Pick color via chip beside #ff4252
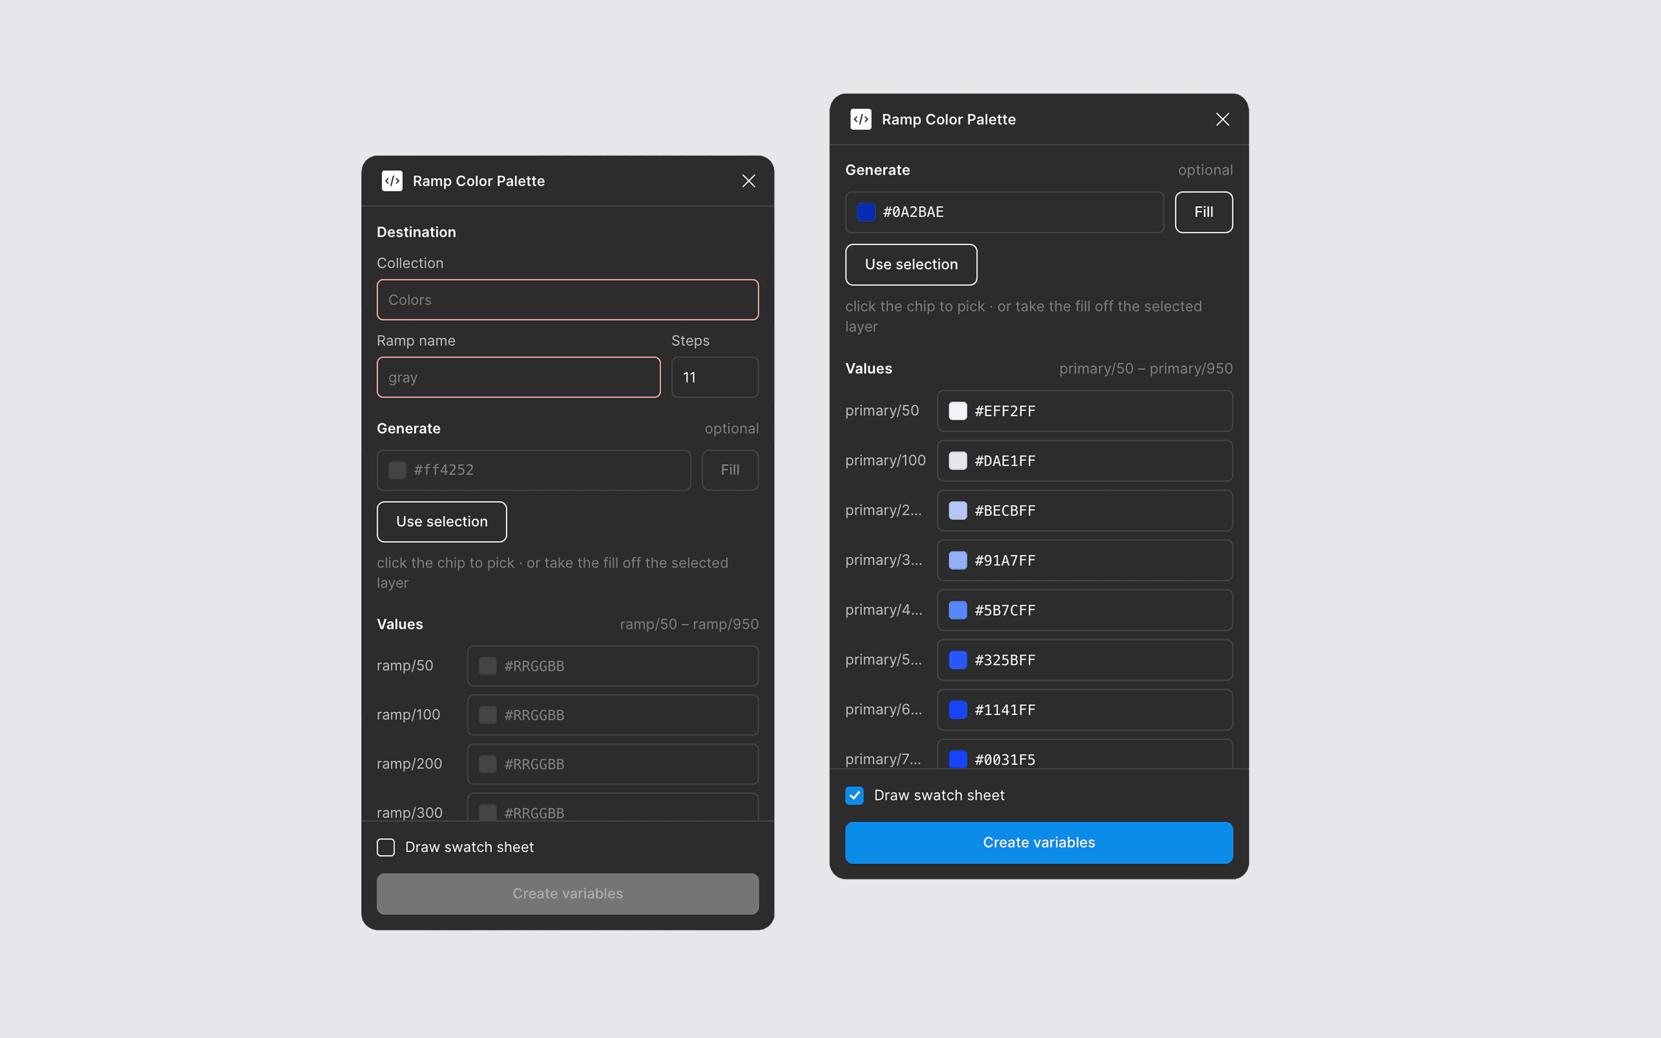 coord(398,470)
